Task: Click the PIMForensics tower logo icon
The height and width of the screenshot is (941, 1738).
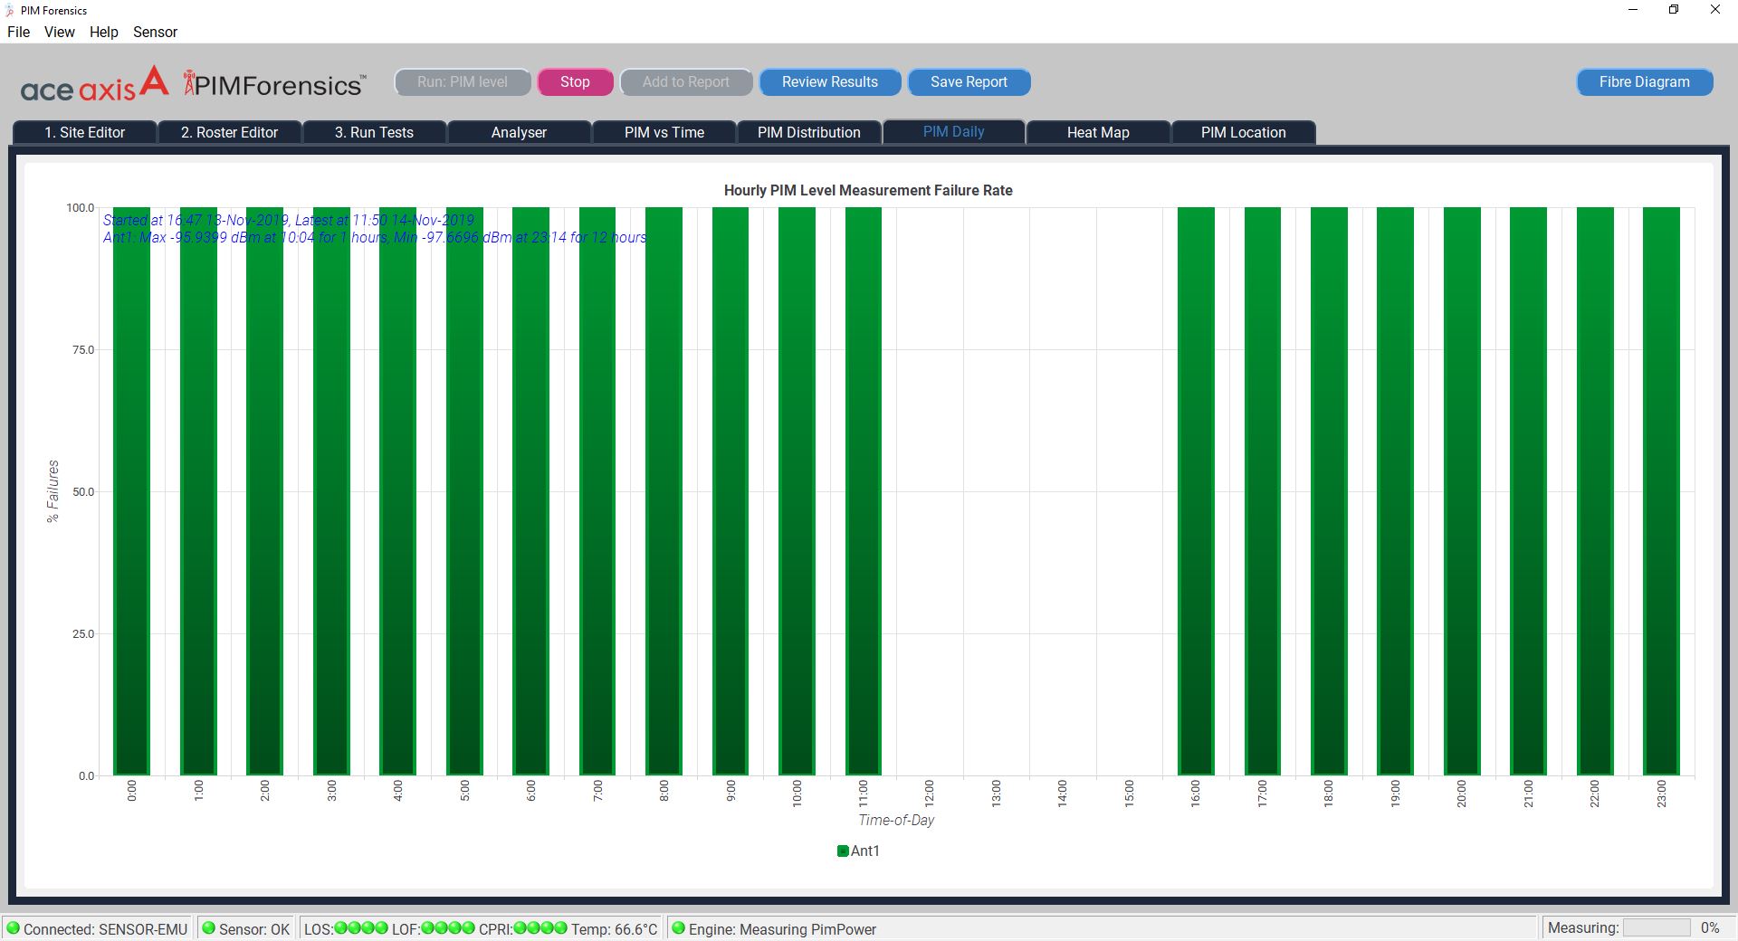Action: pos(188,82)
